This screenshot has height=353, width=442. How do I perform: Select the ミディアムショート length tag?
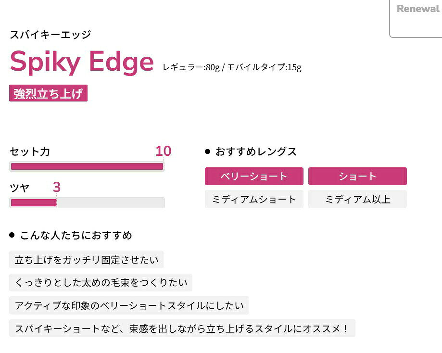click(254, 199)
